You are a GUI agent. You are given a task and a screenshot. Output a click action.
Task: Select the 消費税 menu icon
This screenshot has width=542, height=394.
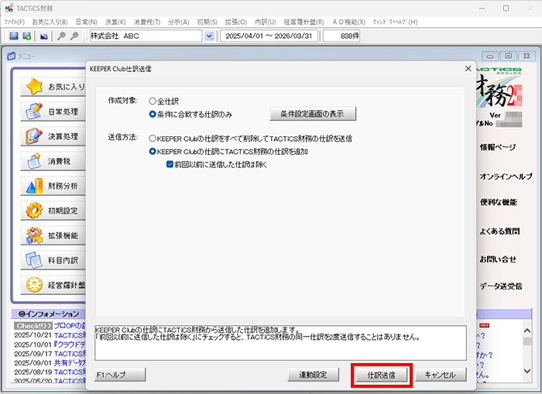34,161
